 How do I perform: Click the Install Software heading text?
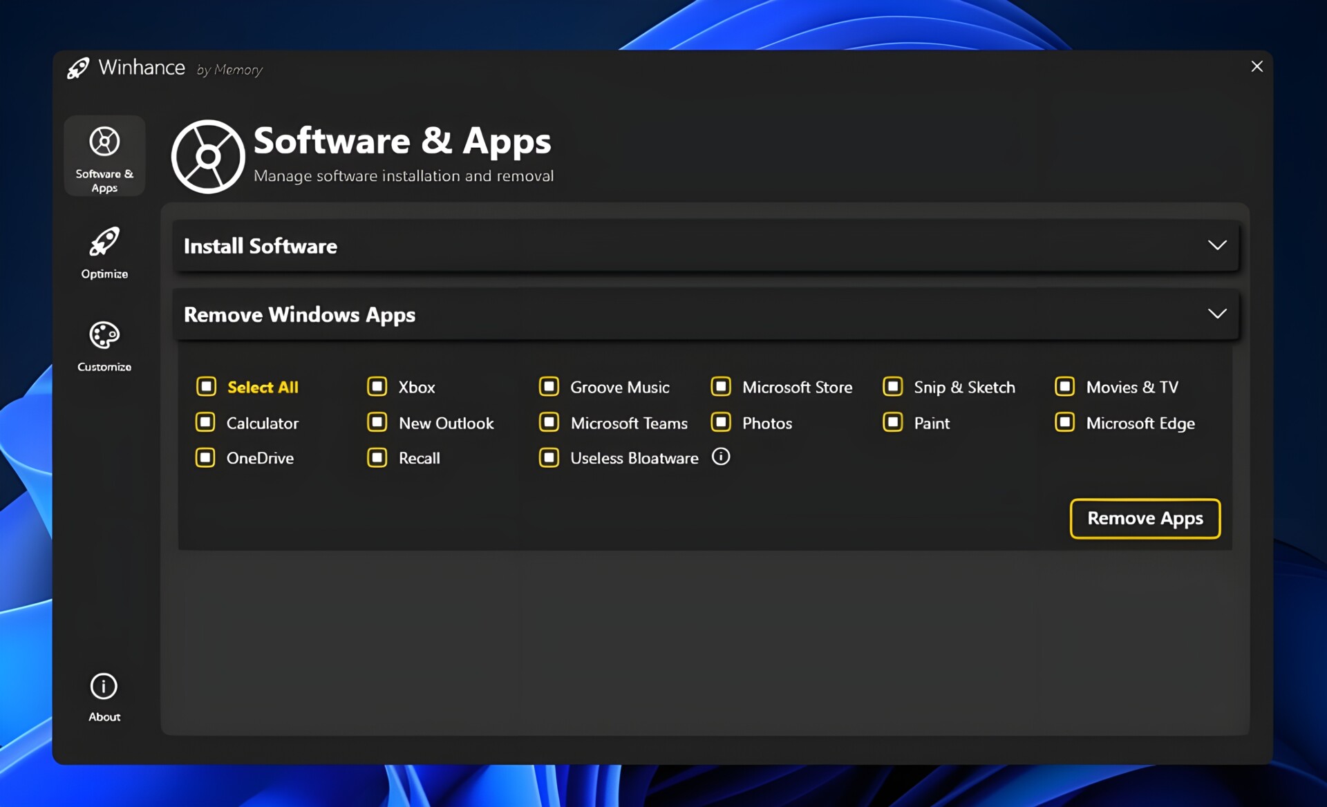point(261,246)
